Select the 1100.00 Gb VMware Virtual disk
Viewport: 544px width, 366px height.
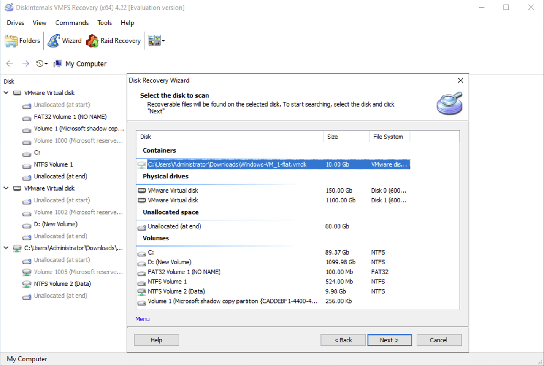tap(273, 200)
